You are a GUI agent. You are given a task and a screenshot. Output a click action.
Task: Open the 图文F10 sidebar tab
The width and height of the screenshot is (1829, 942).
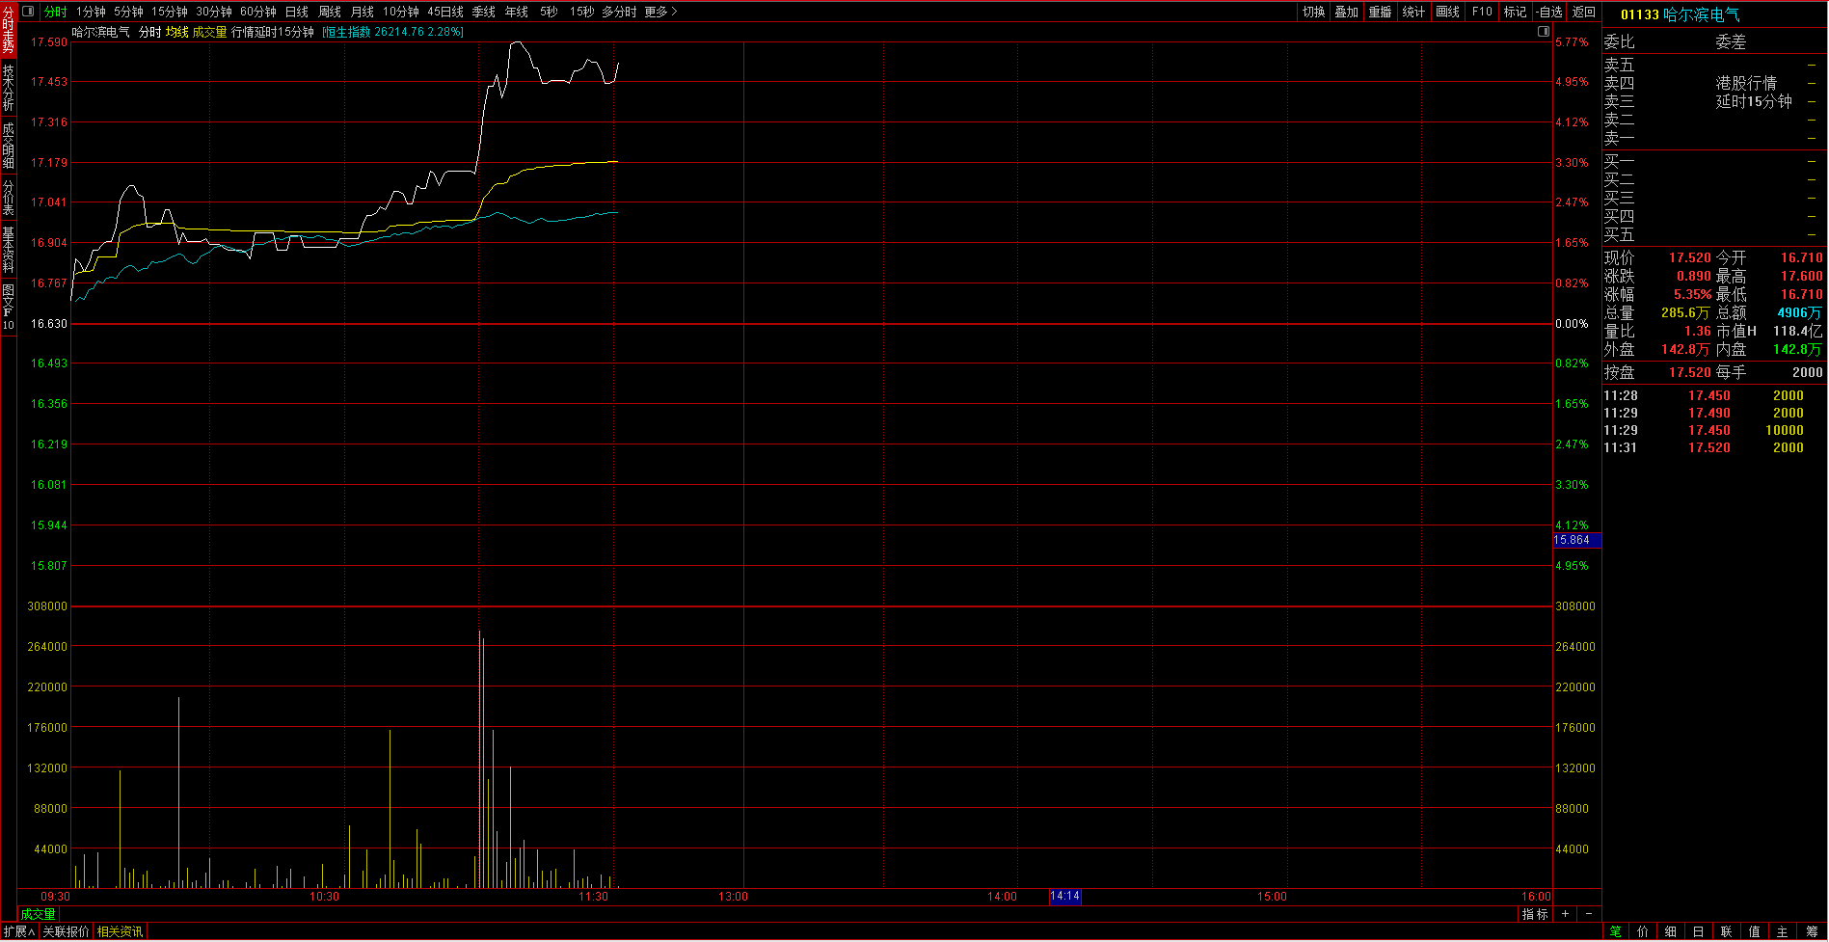(x=8, y=308)
